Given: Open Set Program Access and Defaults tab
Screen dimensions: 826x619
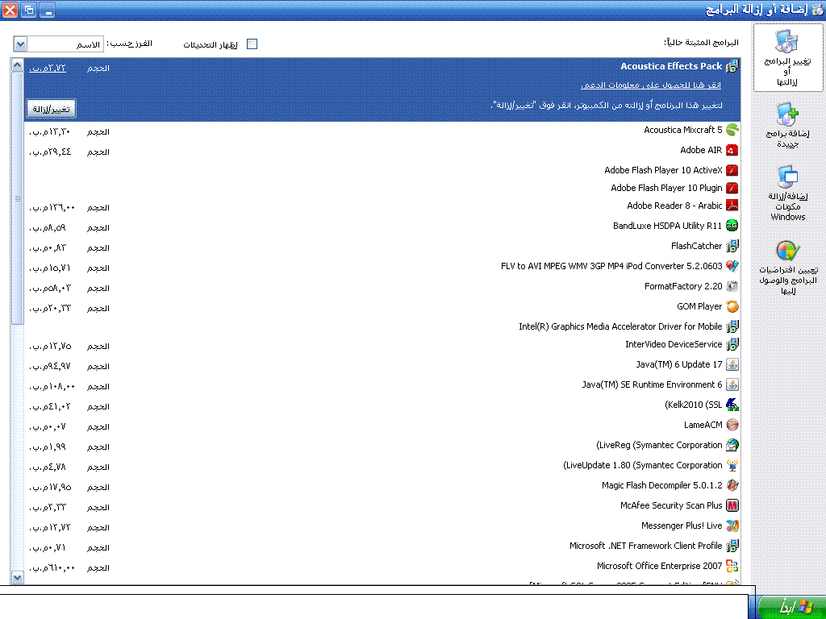Looking at the screenshot, I should [x=787, y=268].
